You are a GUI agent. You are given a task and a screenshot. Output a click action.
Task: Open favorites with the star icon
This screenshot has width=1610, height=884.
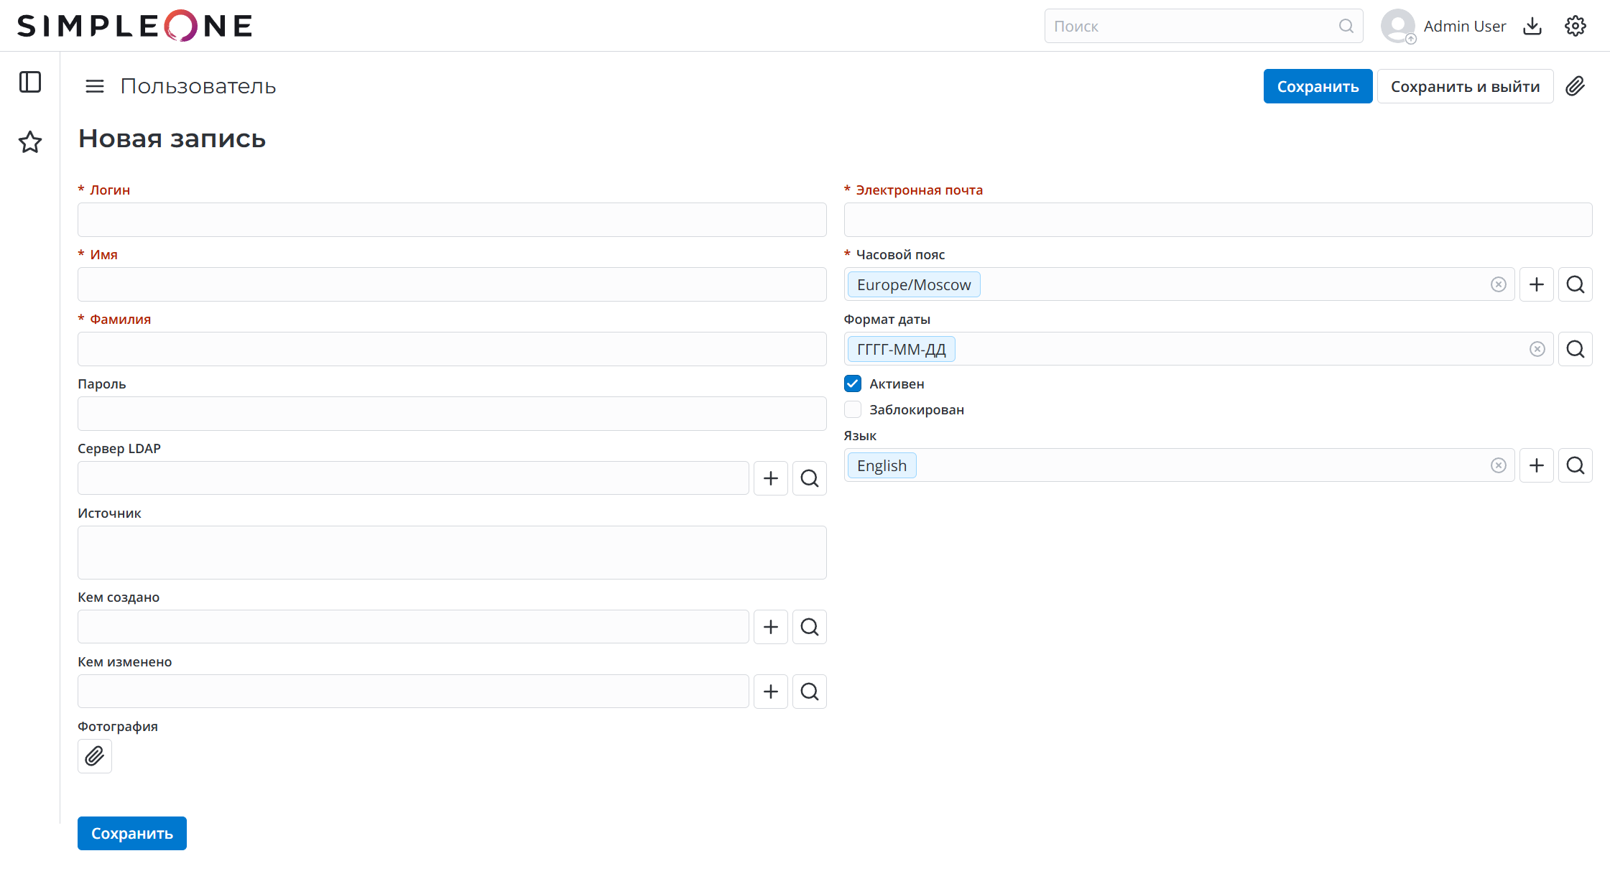[30, 142]
